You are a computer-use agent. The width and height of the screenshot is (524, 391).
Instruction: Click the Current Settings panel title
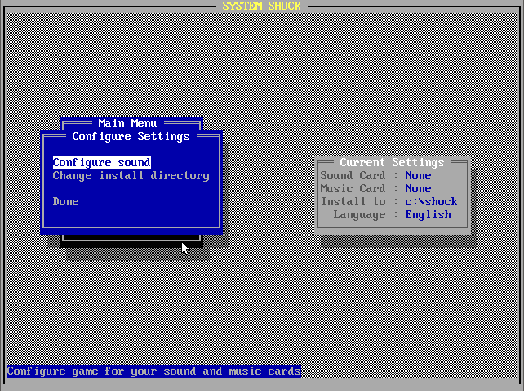point(392,163)
